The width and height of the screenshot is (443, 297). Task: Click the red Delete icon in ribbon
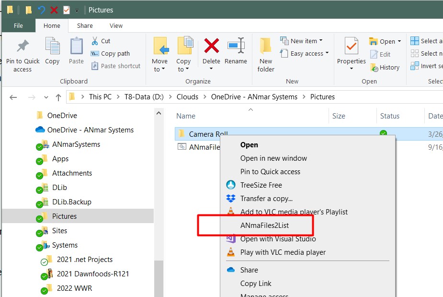click(211, 47)
